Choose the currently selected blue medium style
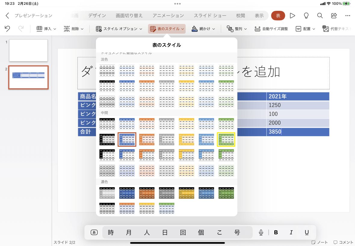355x246 pixels. coord(127,139)
